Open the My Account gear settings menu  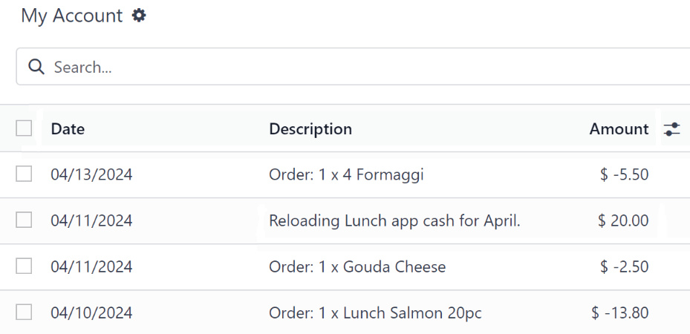[x=139, y=15]
